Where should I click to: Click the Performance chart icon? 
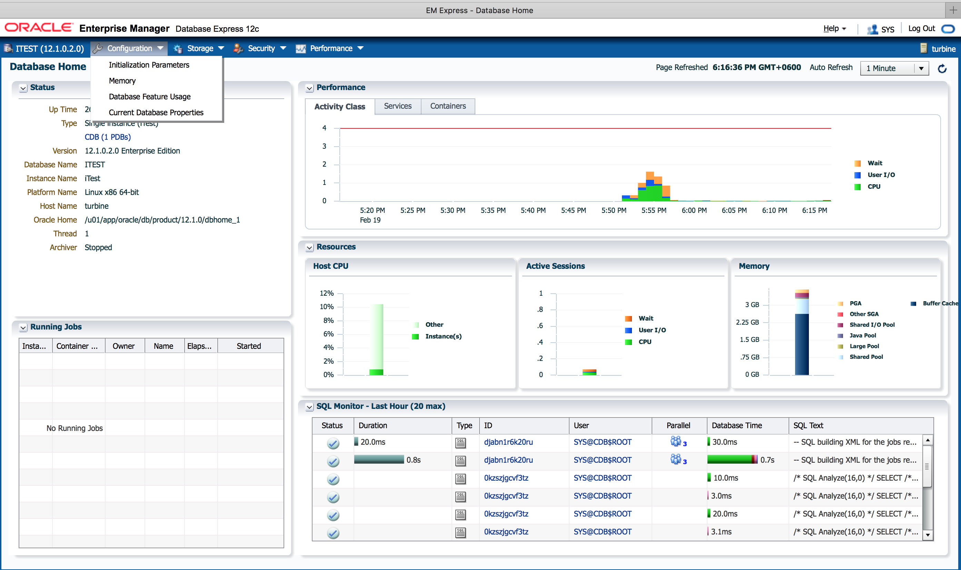301,48
